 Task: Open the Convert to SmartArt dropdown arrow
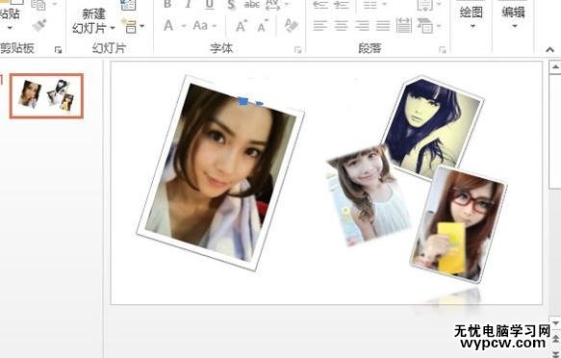coord(439,26)
